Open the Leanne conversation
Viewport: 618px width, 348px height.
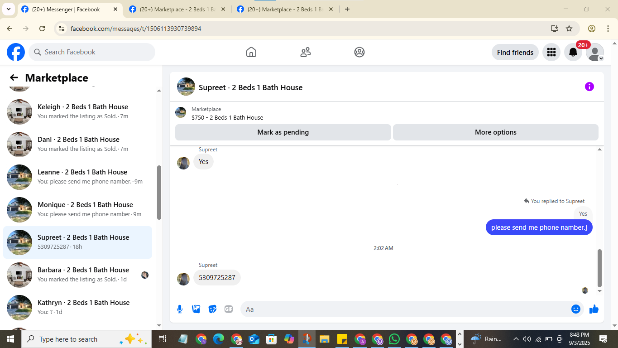click(78, 177)
